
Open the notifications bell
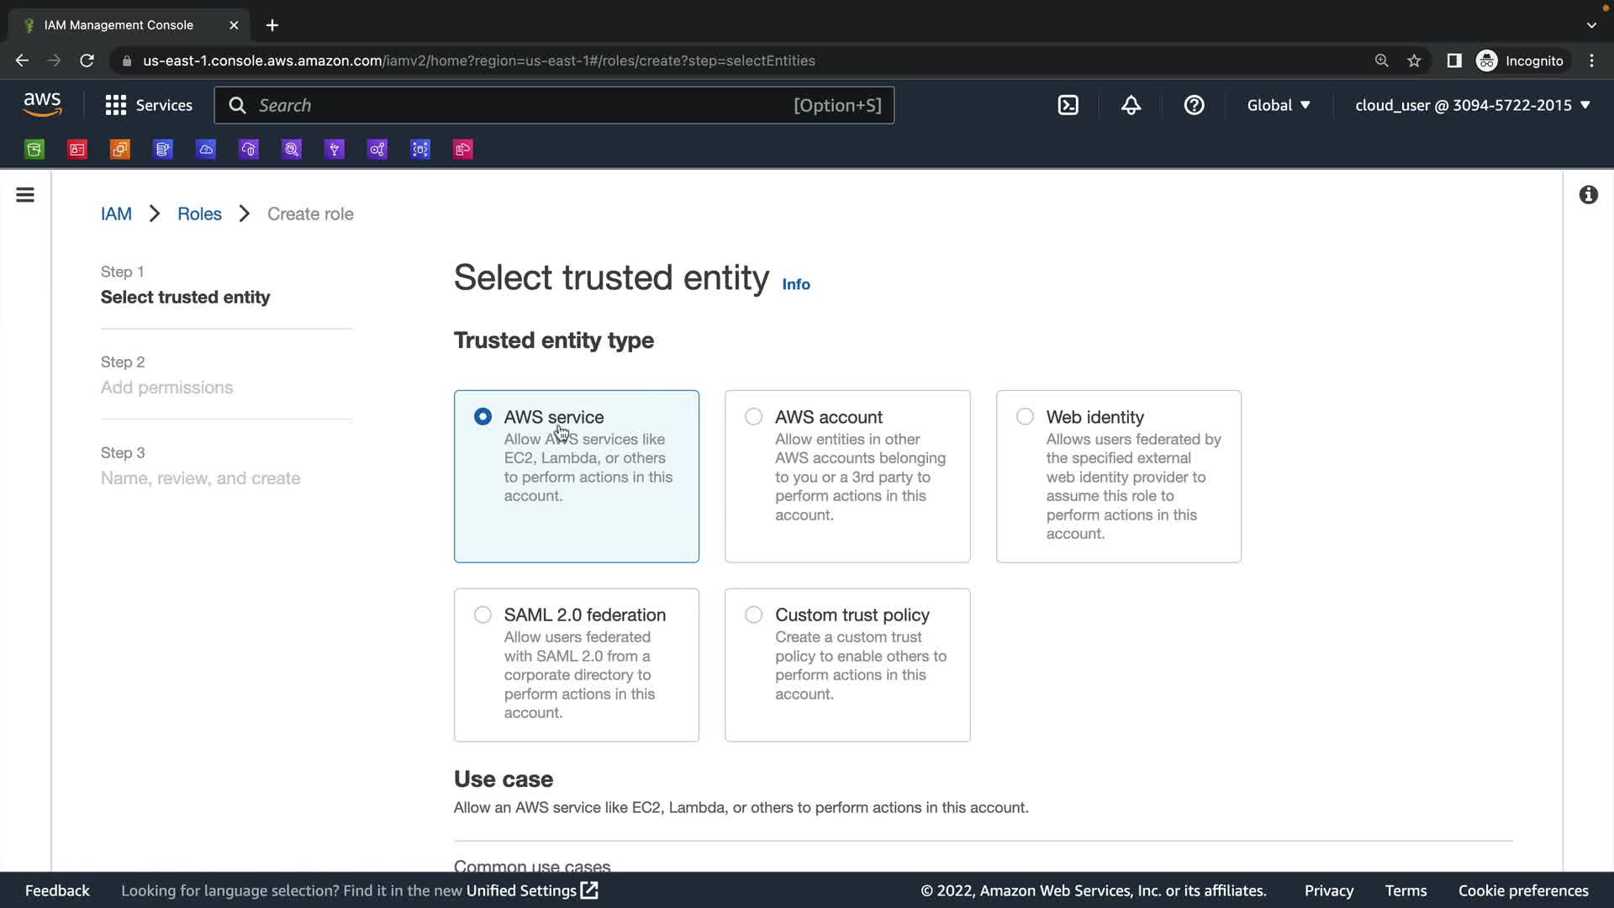tap(1131, 105)
